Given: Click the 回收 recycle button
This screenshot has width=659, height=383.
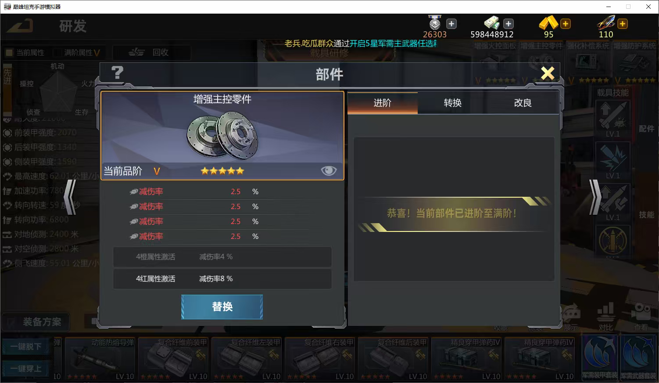Looking at the screenshot, I should pos(151,52).
